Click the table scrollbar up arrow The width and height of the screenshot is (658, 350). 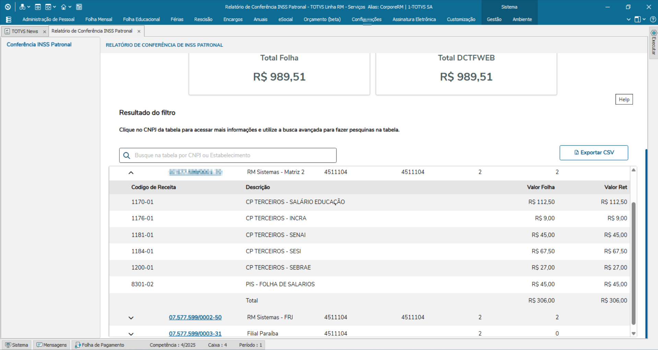(634, 170)
